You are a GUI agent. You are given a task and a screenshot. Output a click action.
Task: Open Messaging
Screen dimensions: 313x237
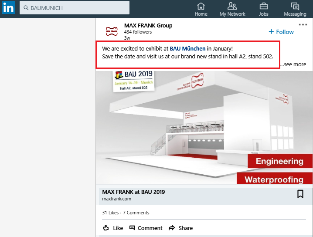[x=295, y=9]
